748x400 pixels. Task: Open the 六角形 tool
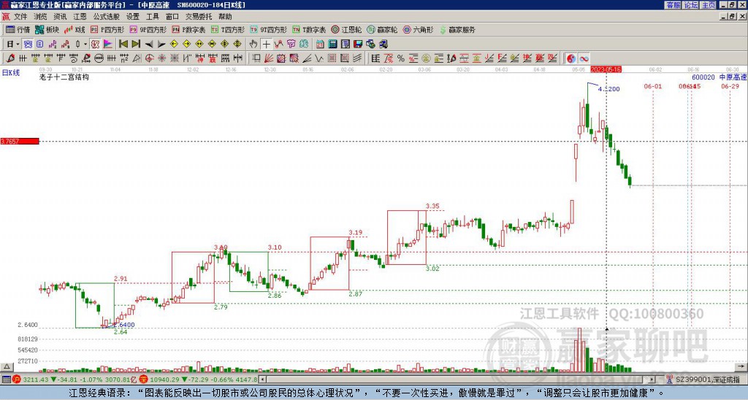click(419, 29)
